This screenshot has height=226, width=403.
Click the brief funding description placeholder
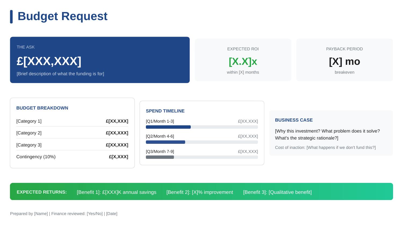60,74
